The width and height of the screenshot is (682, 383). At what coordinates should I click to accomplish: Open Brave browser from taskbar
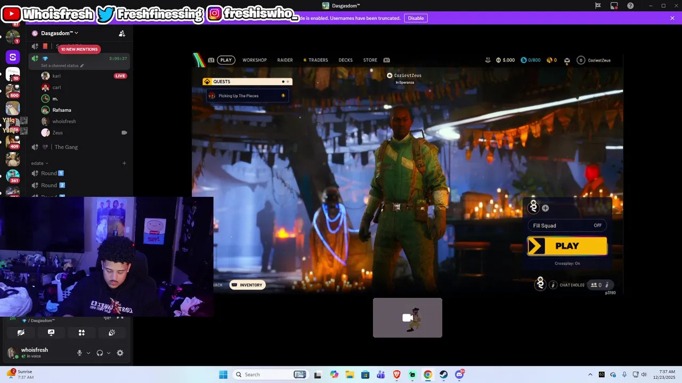[396, 374]
